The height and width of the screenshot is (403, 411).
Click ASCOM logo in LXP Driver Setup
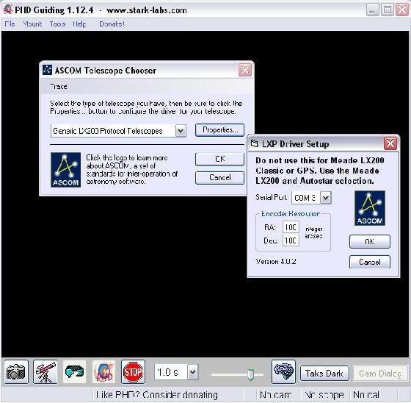click(x=370, y=208)
